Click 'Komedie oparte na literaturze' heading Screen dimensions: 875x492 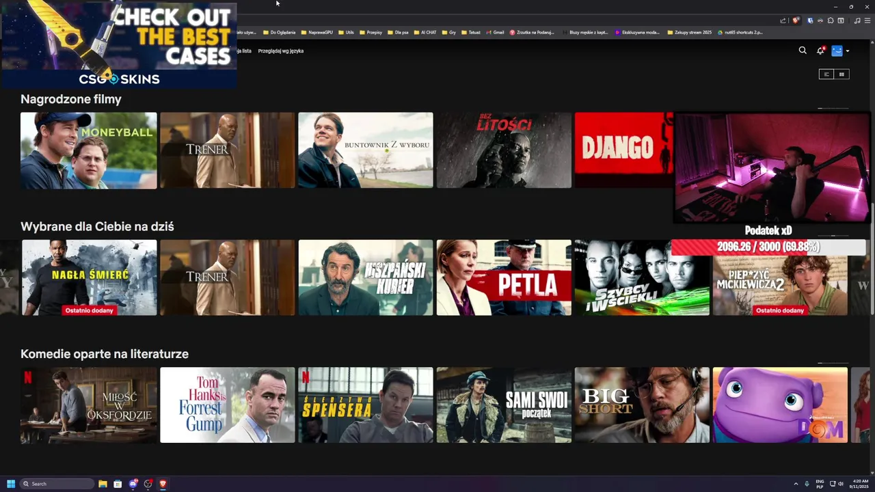(105, 354)
